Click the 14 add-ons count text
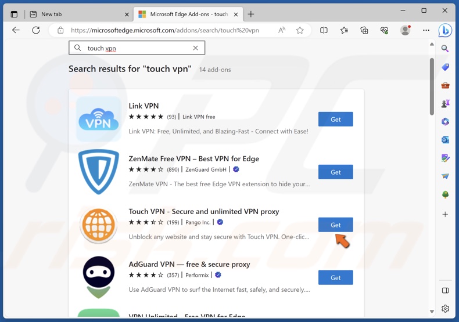459x322 pixels. point(215,70)
